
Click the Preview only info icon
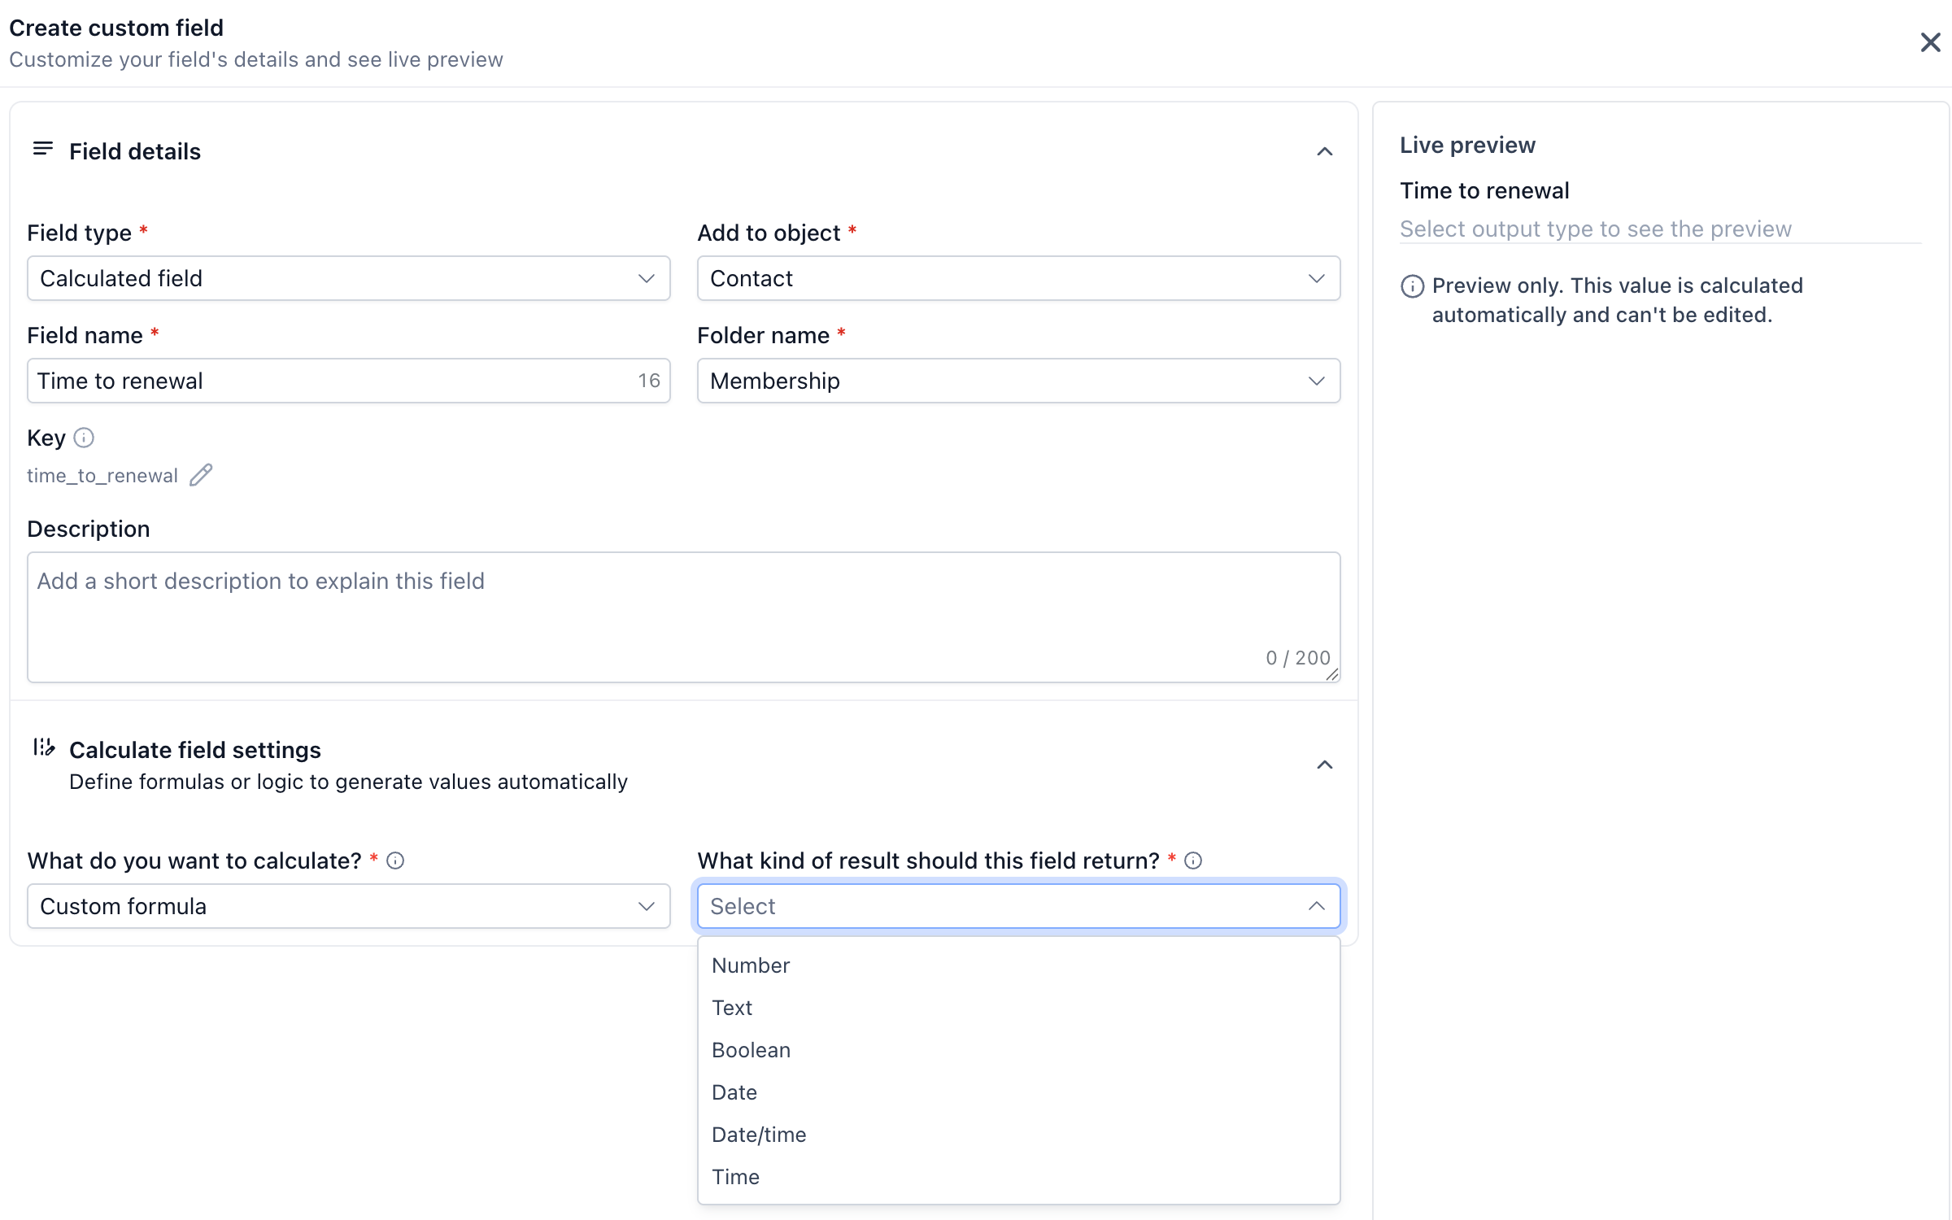pyautogui.click(x=1412, y=286)
